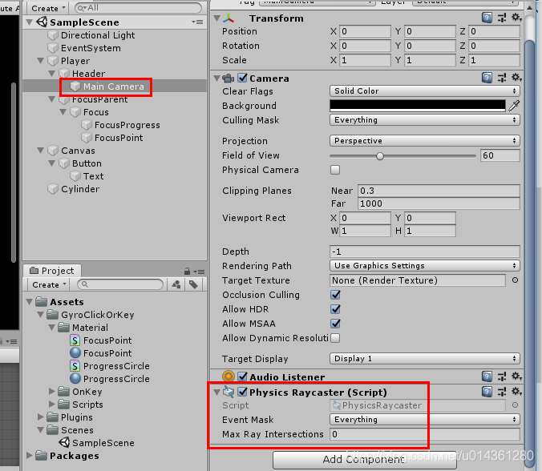Click the Field of View value field
Image resolution: width=542 pixels, height=471 pixels.
500,155
